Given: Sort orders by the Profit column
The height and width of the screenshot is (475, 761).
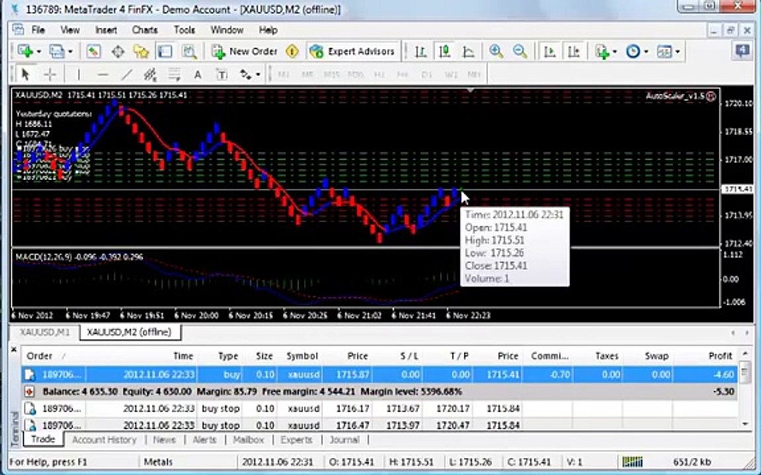Looking at the screenshot, I should [x=705, y=356].
